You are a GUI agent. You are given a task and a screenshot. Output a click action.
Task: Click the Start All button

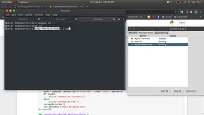click(164, 91)
